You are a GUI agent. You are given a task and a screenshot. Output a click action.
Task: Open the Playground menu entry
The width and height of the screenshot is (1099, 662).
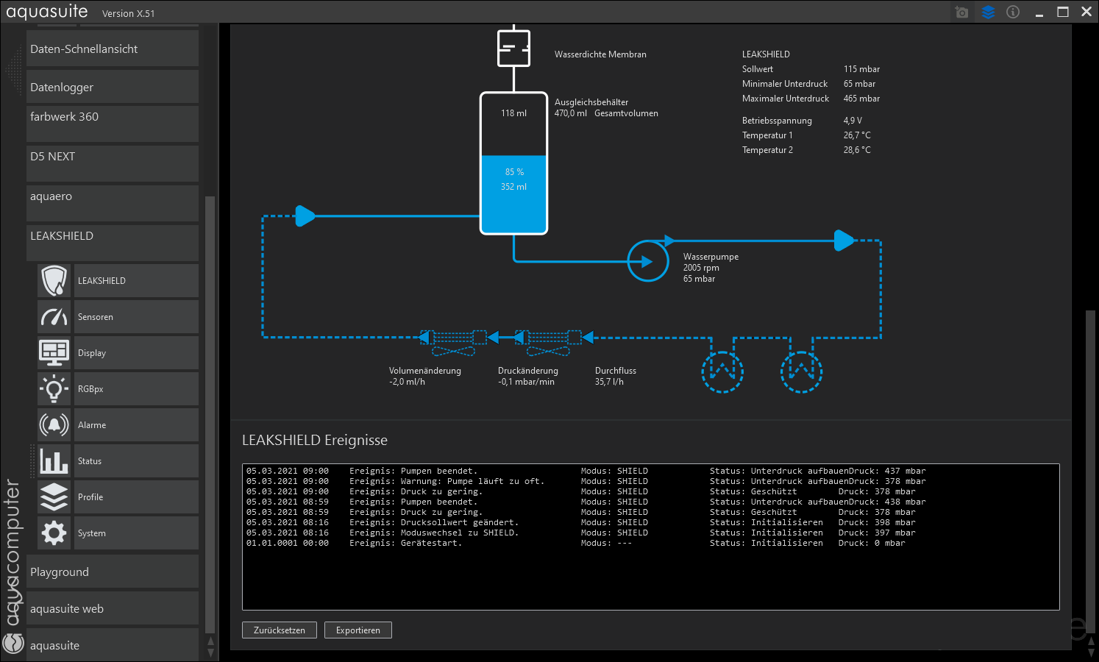tap(112, 572)
